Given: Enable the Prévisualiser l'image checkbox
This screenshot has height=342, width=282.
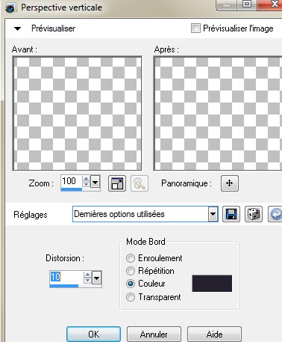Looking at the screenshot, I should click(x=195, y=28).
